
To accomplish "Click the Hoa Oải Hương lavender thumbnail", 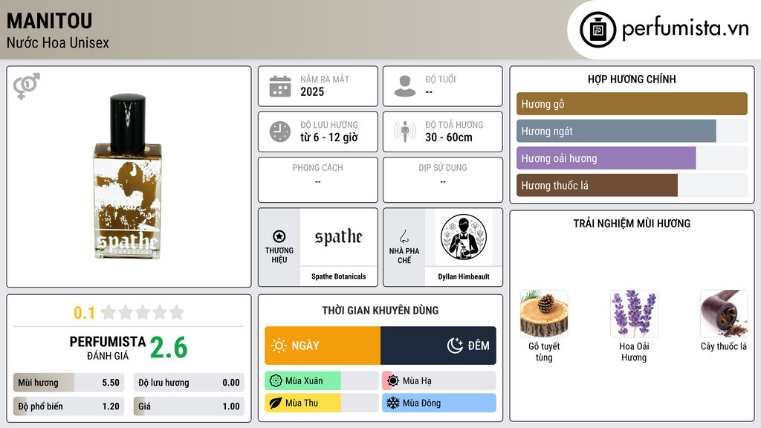I will [x=634, y=314].
